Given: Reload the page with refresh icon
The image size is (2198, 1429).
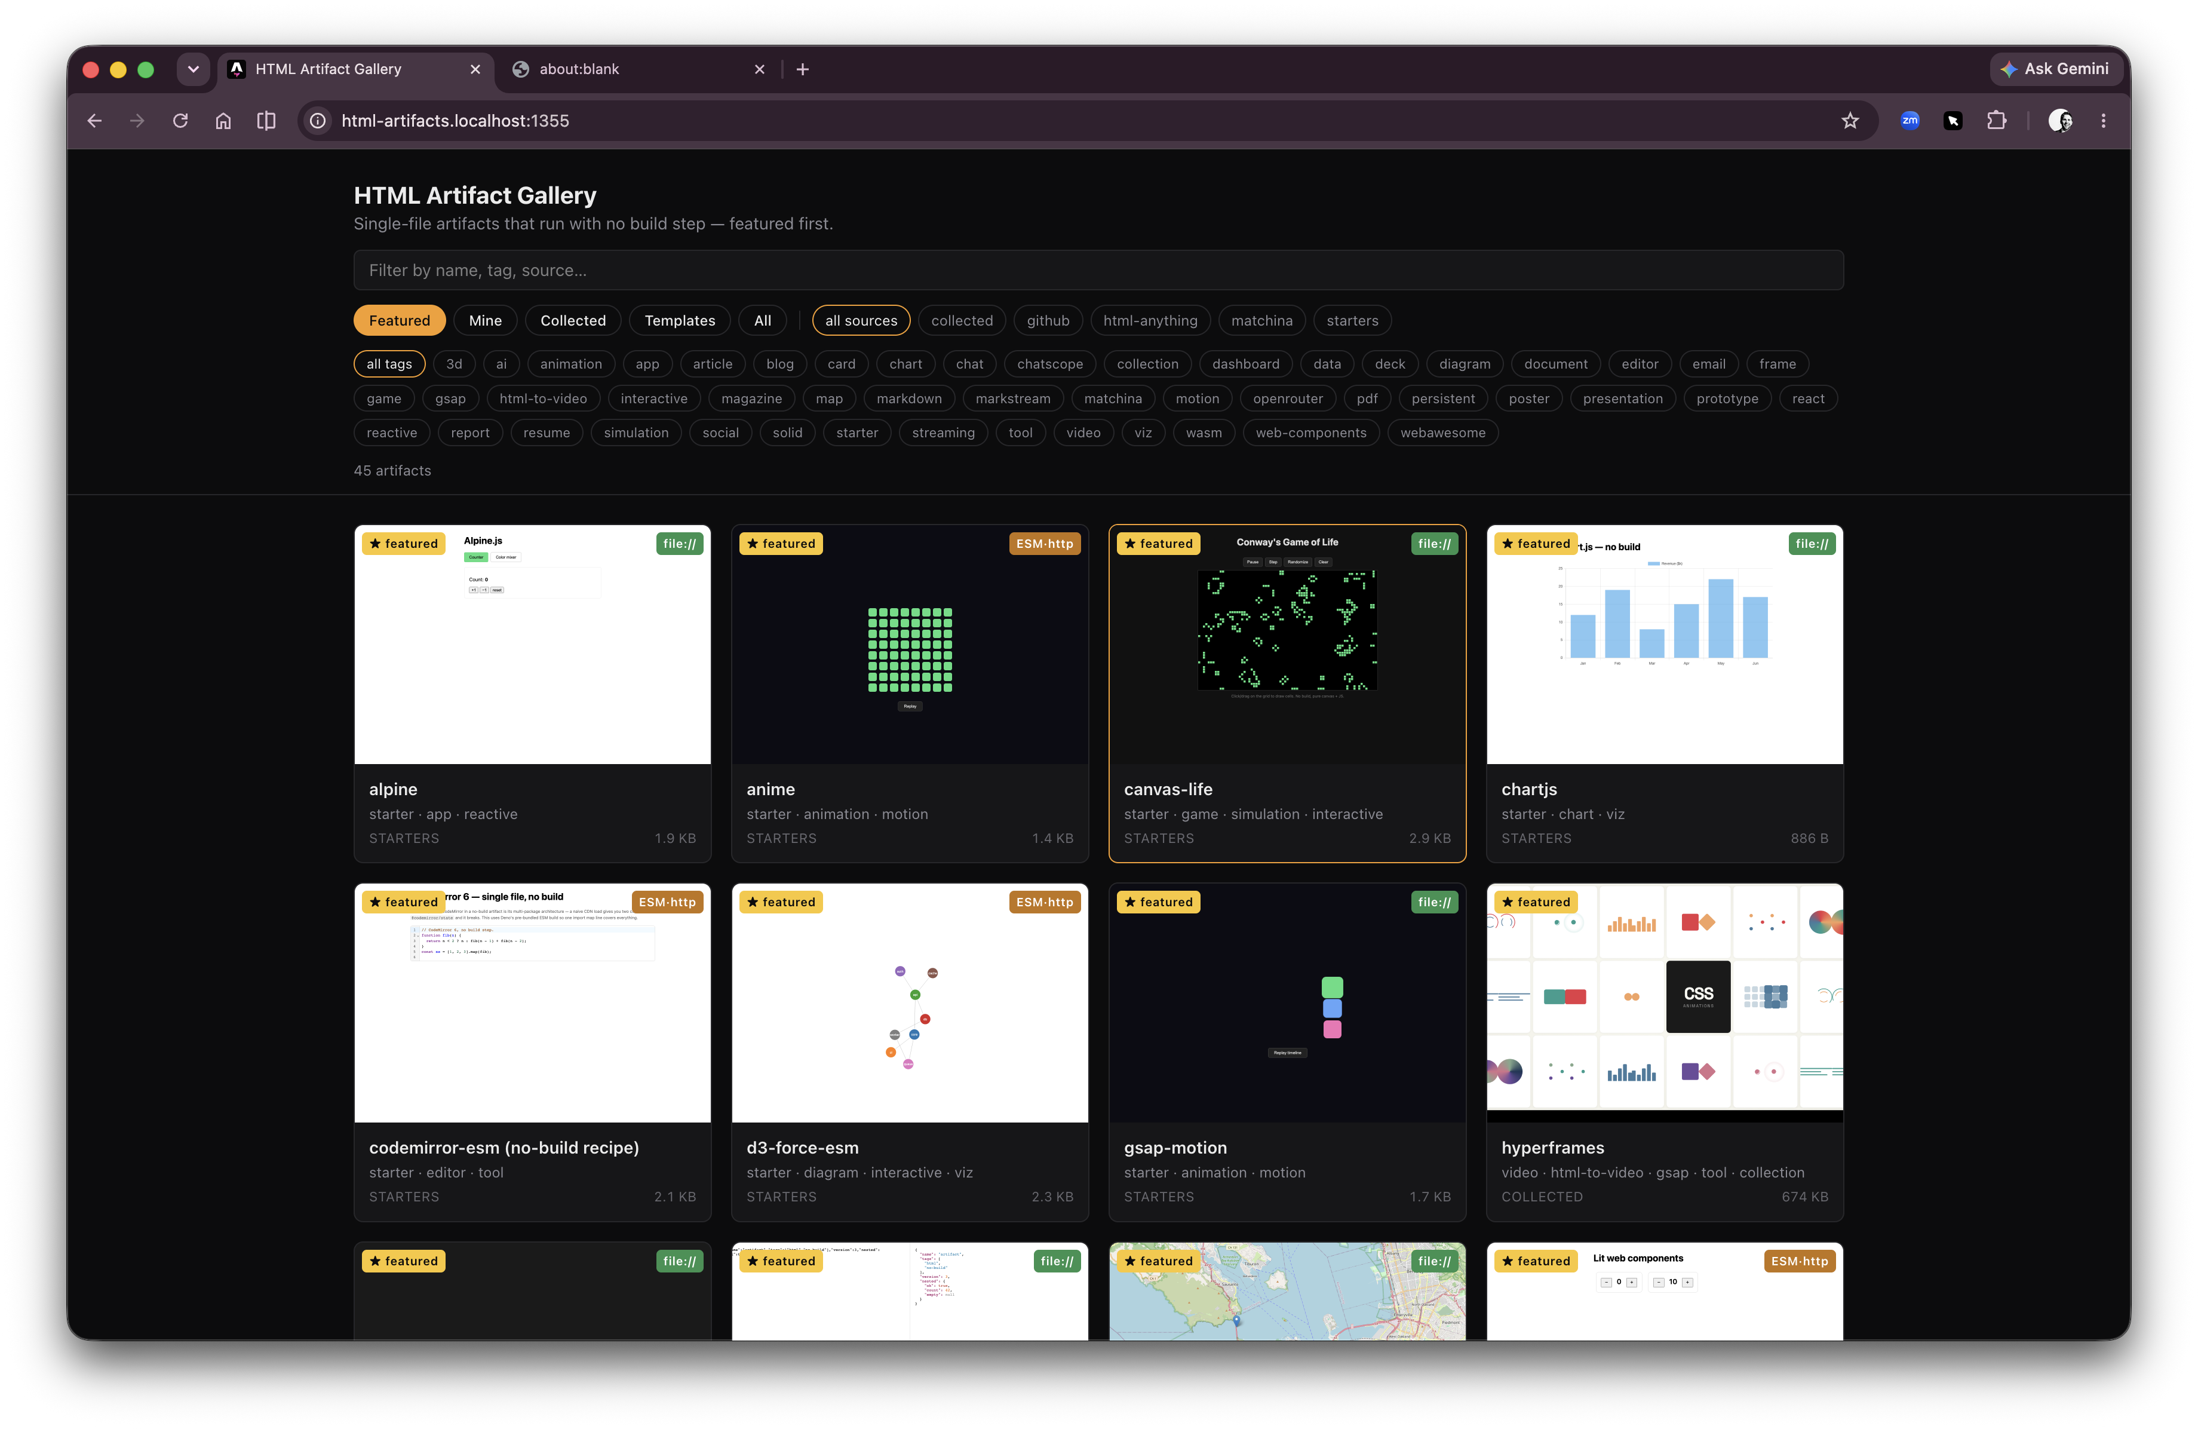Looking at the screenshot, I should [x=180, y=121].
